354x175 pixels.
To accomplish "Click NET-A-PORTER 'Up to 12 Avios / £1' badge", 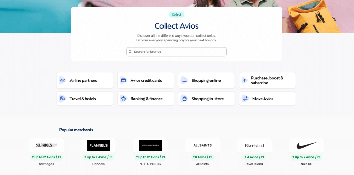I will click(150, 157).
